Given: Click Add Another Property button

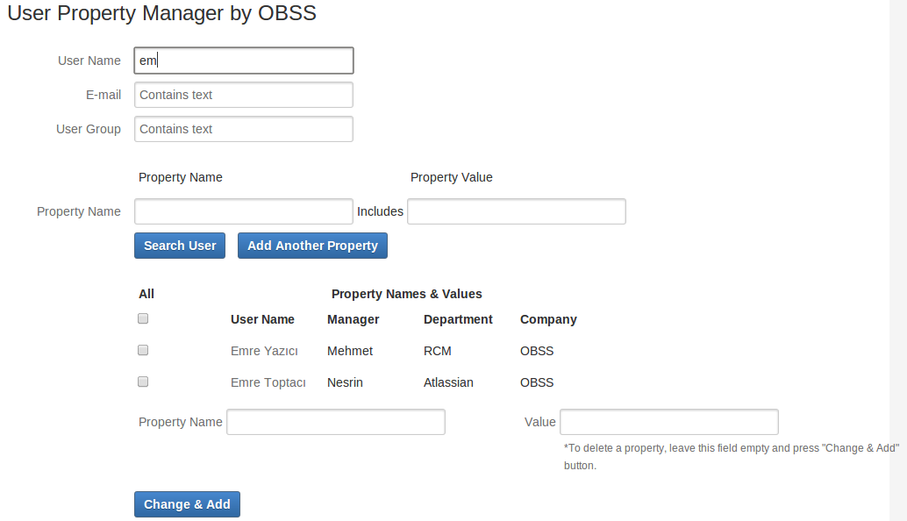Looking at the screenshot, I should [x=312, y=246].
